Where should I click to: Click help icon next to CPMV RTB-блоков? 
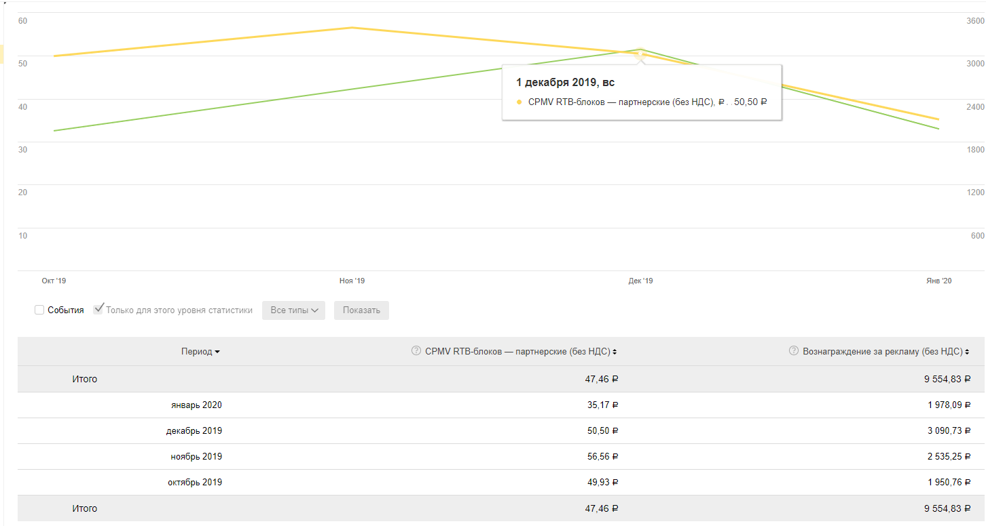point(416,351)
